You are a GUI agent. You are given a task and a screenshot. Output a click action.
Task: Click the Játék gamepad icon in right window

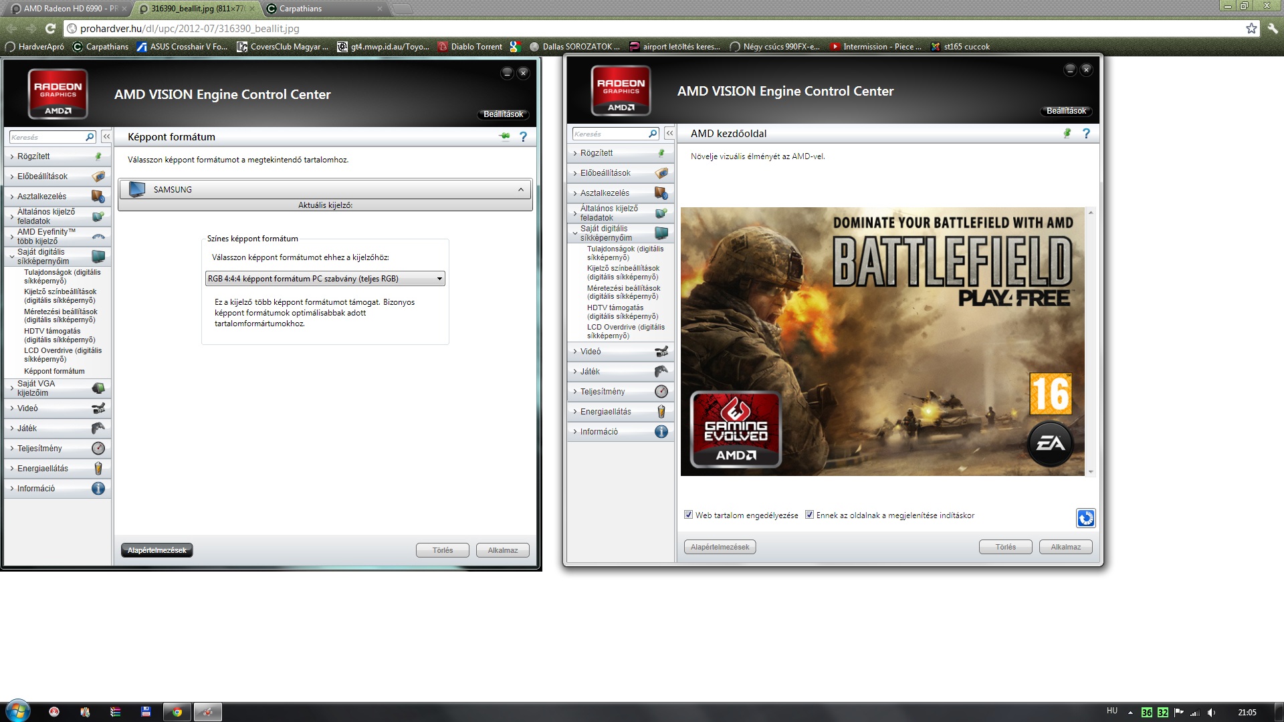coord(661,372)
